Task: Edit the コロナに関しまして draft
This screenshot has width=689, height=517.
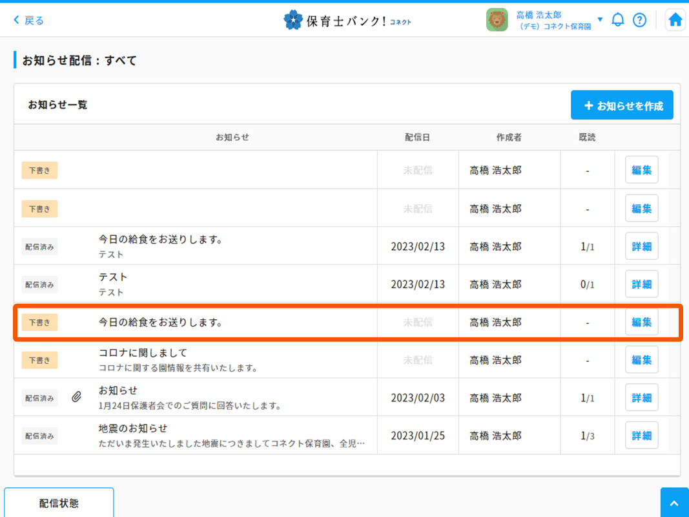Action: [x=641, y=360]
